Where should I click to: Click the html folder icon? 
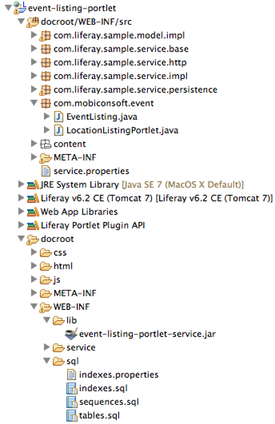pyautogui.click(x=45, y=266)
